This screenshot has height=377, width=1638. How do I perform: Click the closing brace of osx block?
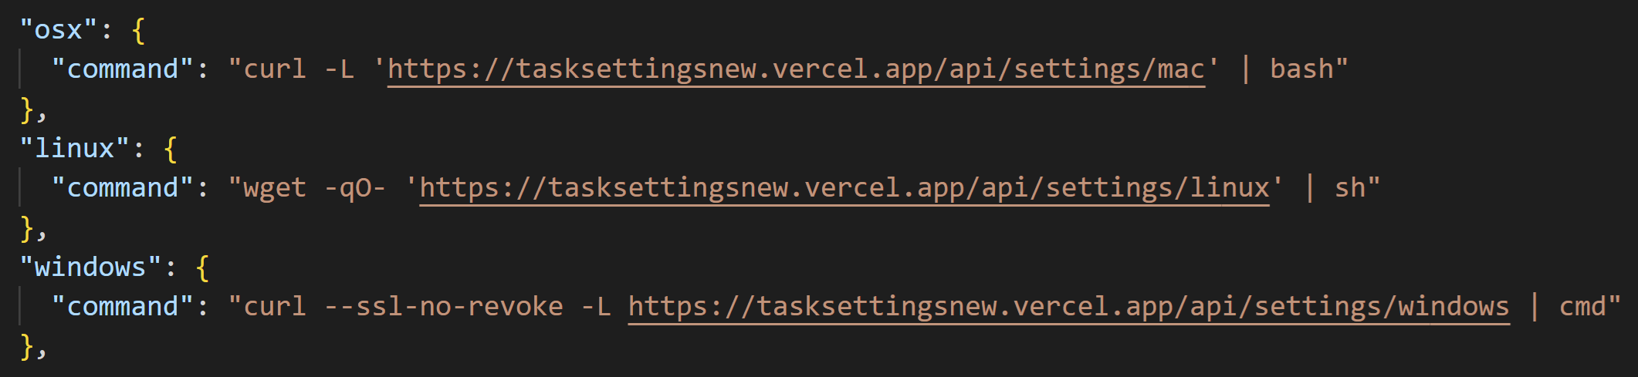click(x=28, y=109)
